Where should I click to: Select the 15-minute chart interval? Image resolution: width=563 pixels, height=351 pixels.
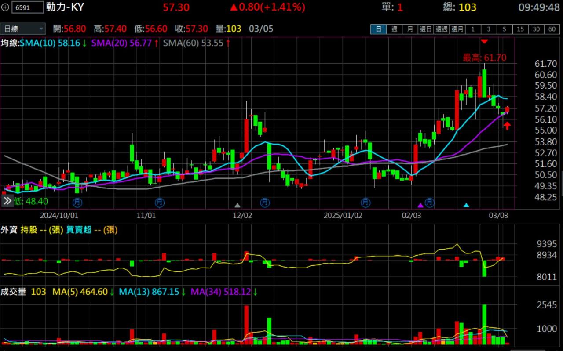[x=520, y=29]
